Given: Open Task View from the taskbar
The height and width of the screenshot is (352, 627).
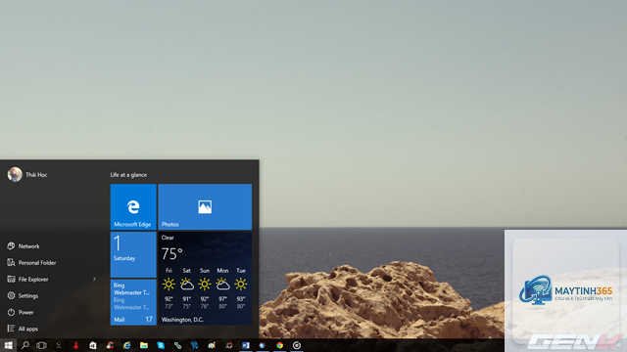Looking at the screenshot, I should coord(41,345).
